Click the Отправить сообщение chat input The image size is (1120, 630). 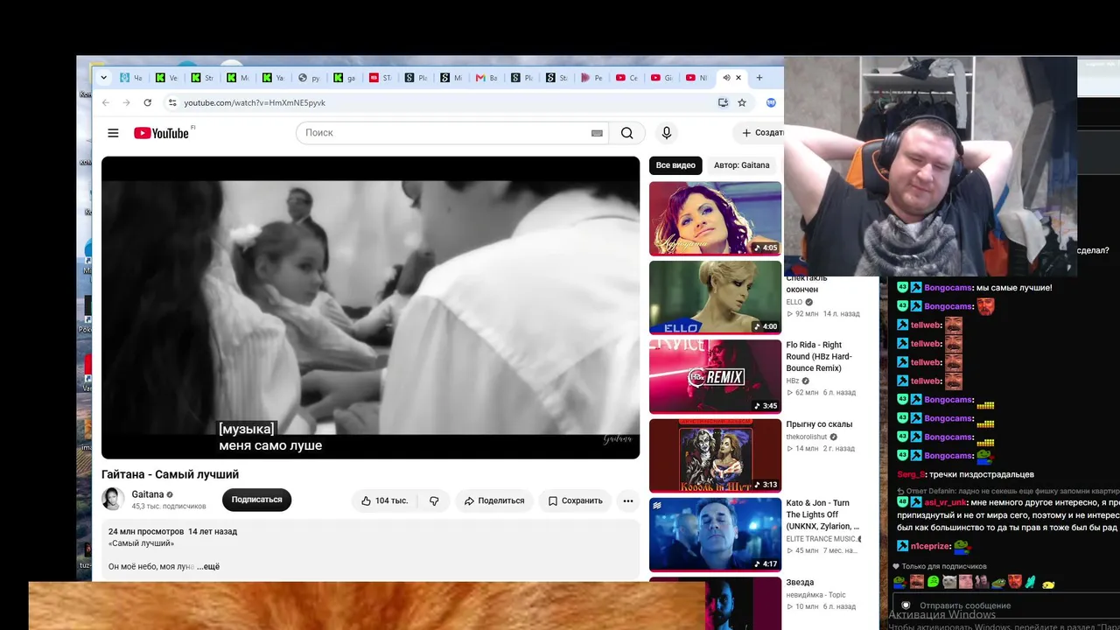1006,605
